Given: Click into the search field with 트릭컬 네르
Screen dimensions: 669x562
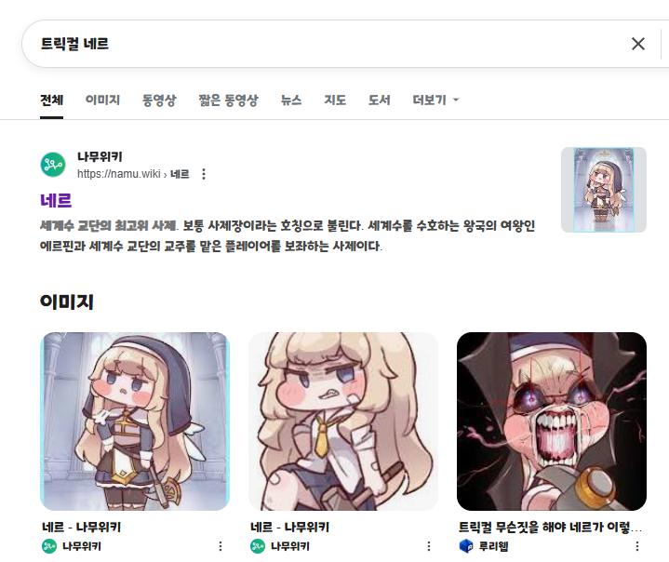Looking at the screenshot, I should [324, 44].
